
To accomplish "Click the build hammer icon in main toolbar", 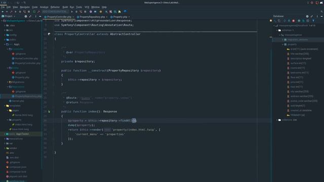I will pos(38,12).
